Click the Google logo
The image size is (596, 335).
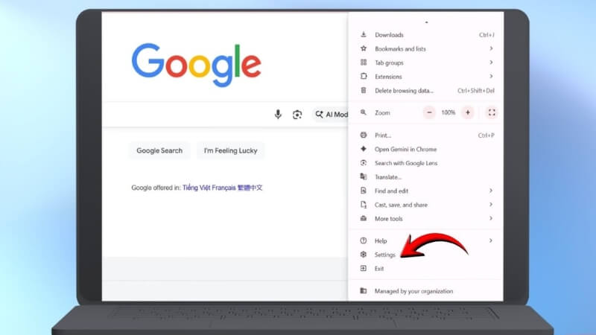196,65
